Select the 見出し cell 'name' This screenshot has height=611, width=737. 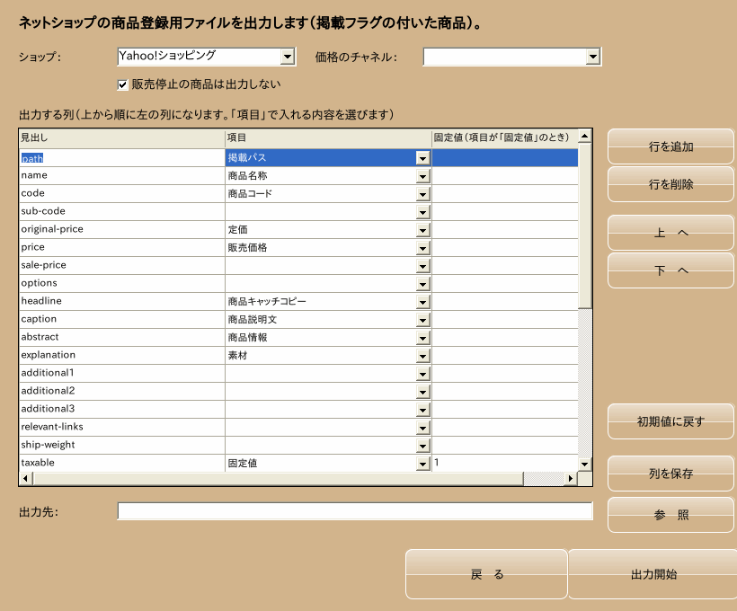[x=122, y=176]
